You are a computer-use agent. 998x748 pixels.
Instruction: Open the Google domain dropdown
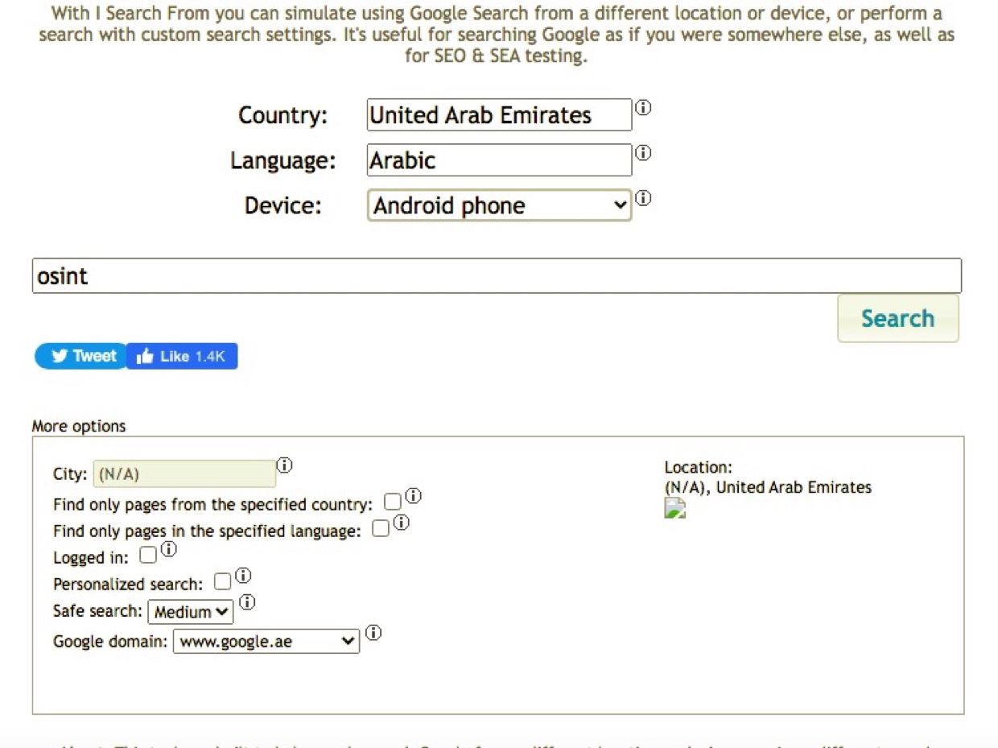coord(266,641)
